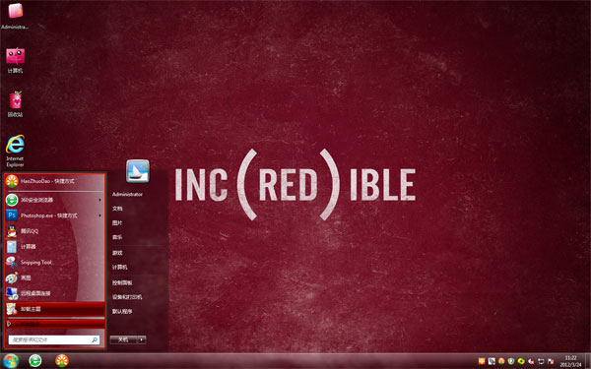The height and width of the screenshot is (369, 591).
Task: Click tray icon right of IME indicator
Action: 492,361
